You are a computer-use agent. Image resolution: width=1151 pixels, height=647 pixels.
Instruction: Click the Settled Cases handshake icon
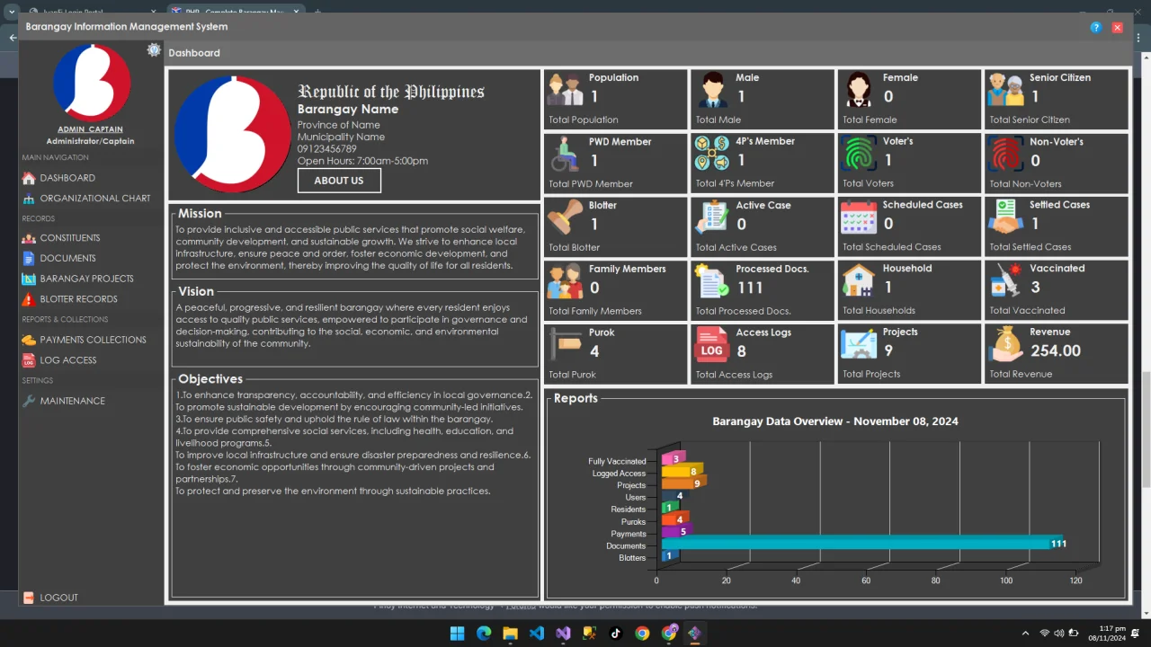click(x=1006, y=217)
